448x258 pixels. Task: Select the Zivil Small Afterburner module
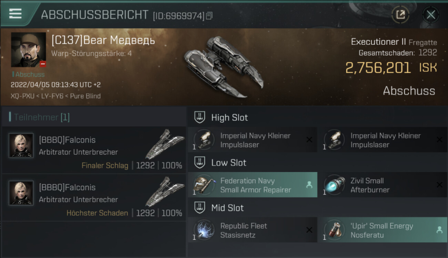pos(382,185)
